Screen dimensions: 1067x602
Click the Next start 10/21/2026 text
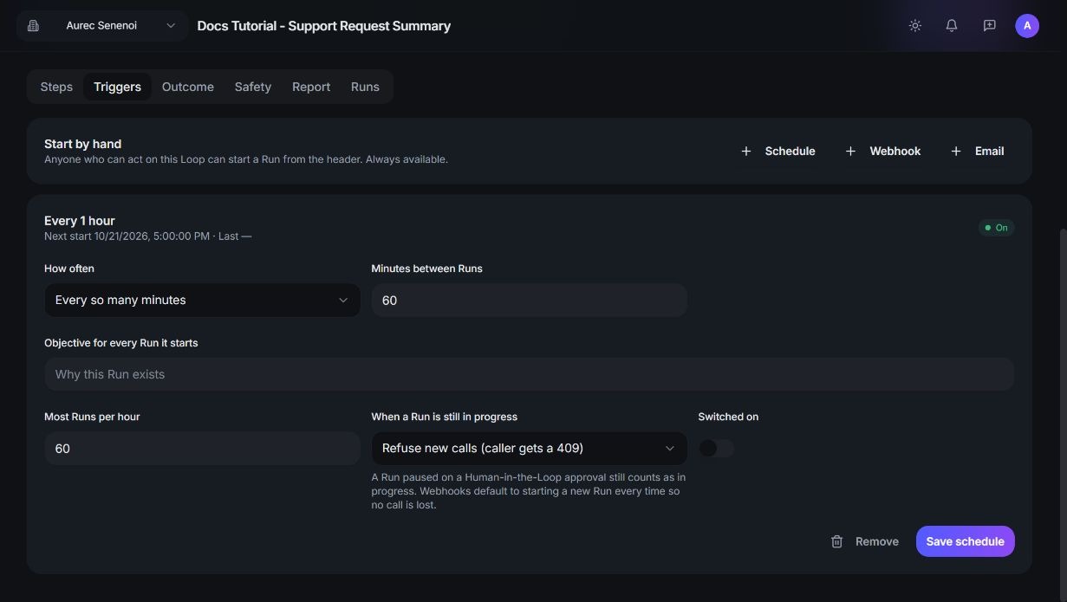(127, 236)
